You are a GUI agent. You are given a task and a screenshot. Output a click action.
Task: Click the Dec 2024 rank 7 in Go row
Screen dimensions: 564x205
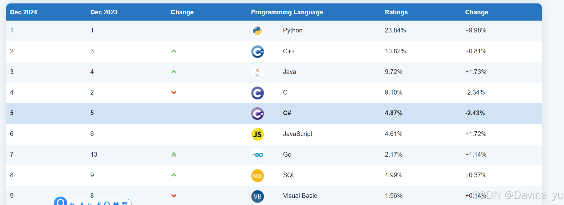(x=12, y=154)
